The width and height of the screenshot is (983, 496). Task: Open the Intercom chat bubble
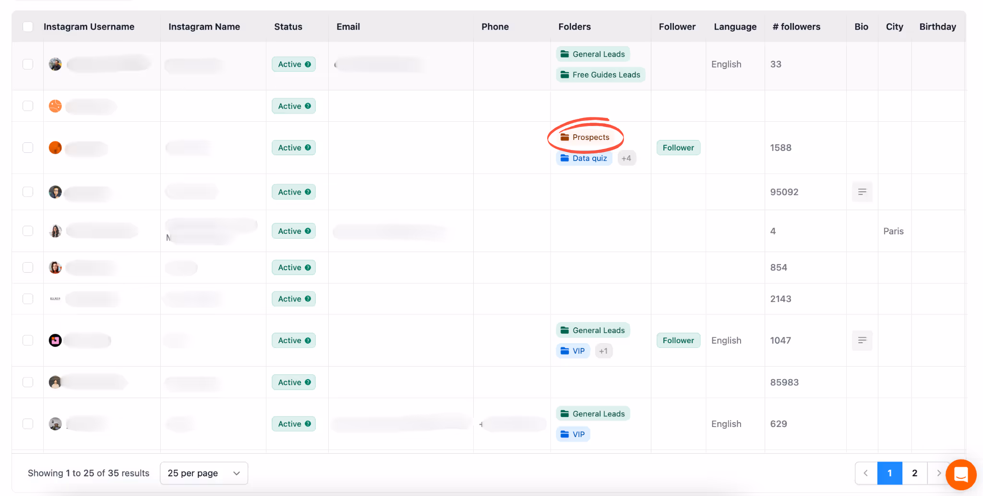[960, 474]
